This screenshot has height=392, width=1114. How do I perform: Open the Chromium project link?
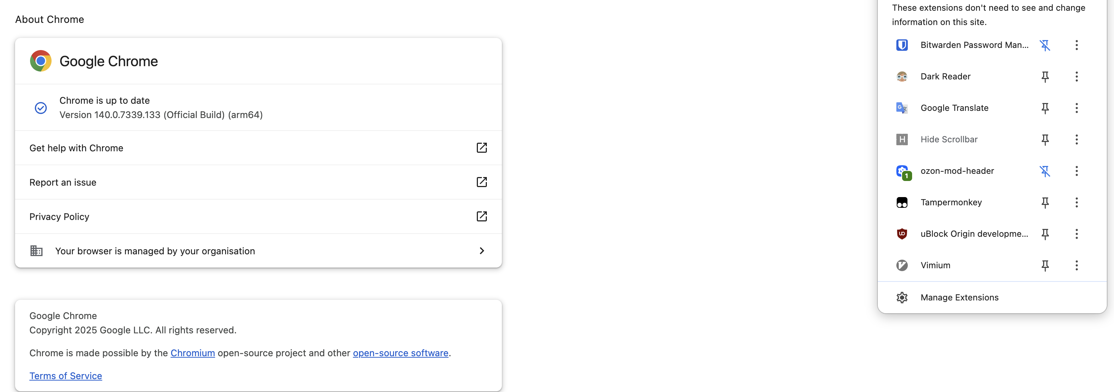[x=193, y=353]
